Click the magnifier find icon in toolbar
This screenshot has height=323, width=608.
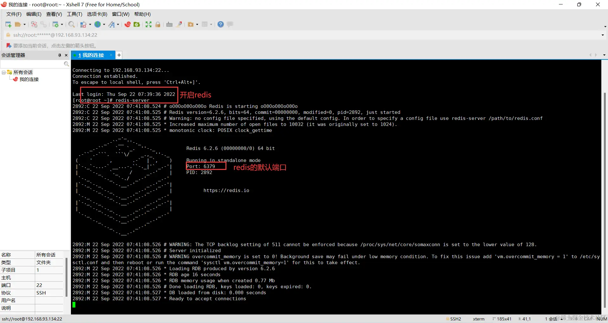[x=72, y=24]
